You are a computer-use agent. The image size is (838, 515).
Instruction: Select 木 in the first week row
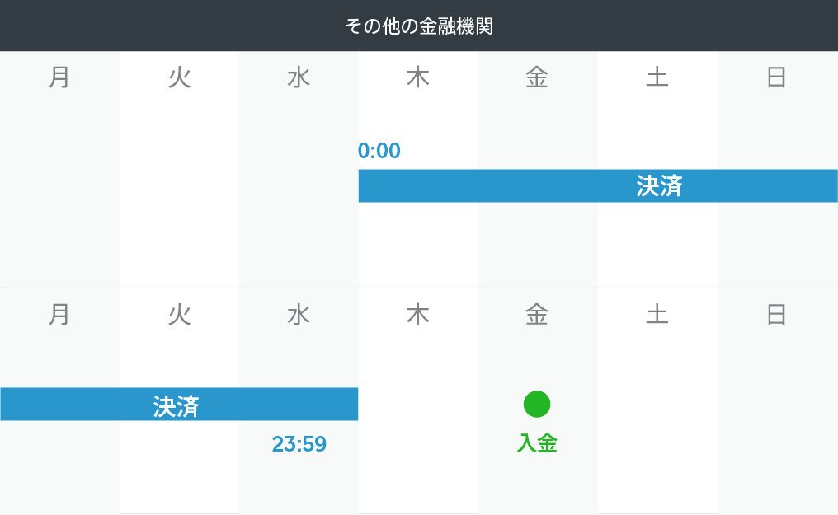click(x=418, y=77)
